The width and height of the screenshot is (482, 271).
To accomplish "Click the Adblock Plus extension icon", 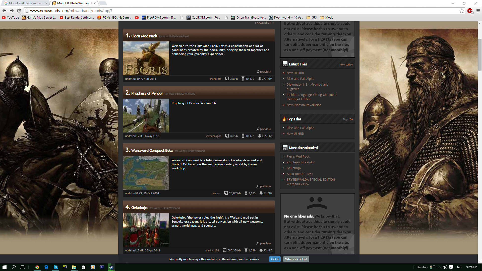I will (x=470, y=11).
